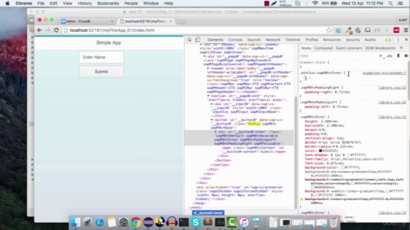Open Finder from the Dock
The width and height of the screenshot is (410, 230).
[76, 222]
